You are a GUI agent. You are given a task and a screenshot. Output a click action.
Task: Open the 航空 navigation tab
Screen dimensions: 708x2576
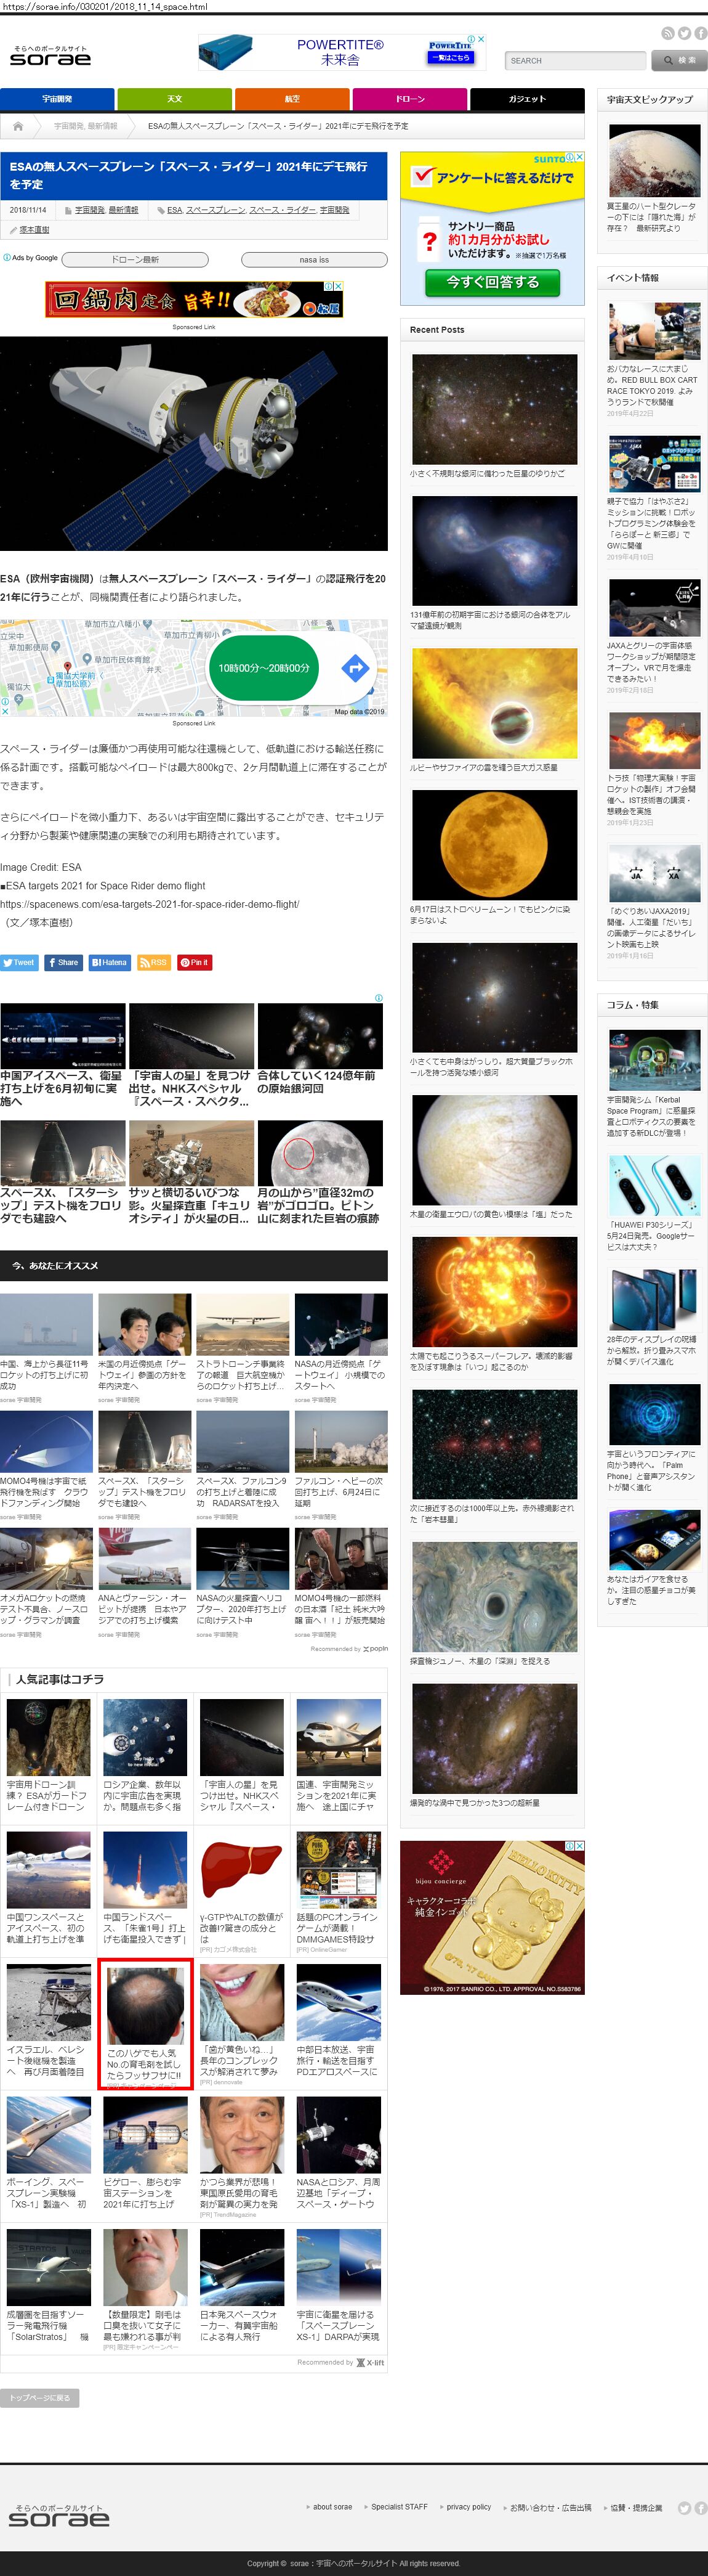click(x=292, y=99)
